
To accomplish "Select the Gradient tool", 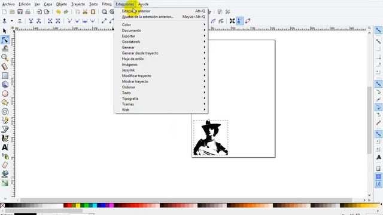I will point(5,183).
